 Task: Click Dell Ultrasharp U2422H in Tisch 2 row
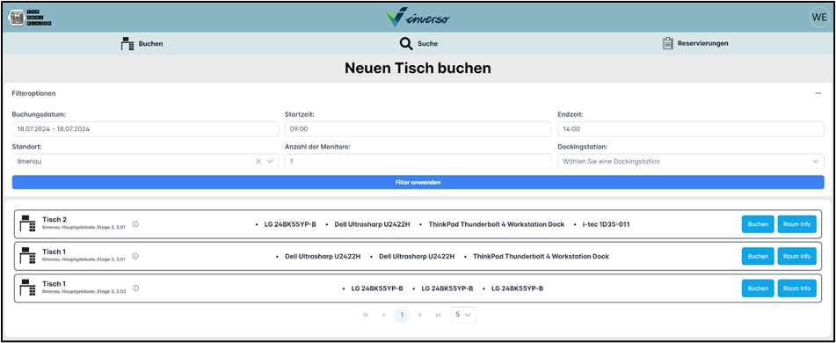pos(372,224)
